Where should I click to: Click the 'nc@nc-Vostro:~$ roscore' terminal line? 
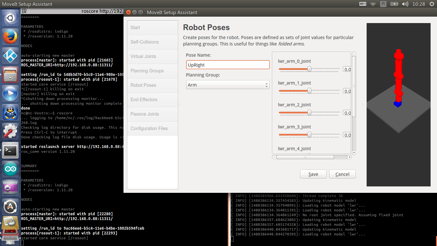[x=47, y=113]
